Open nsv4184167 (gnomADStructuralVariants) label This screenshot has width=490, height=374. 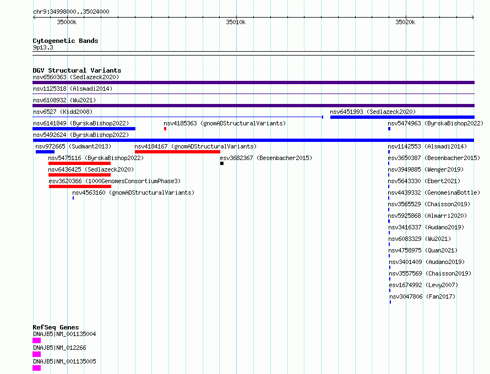click(195, 146)
